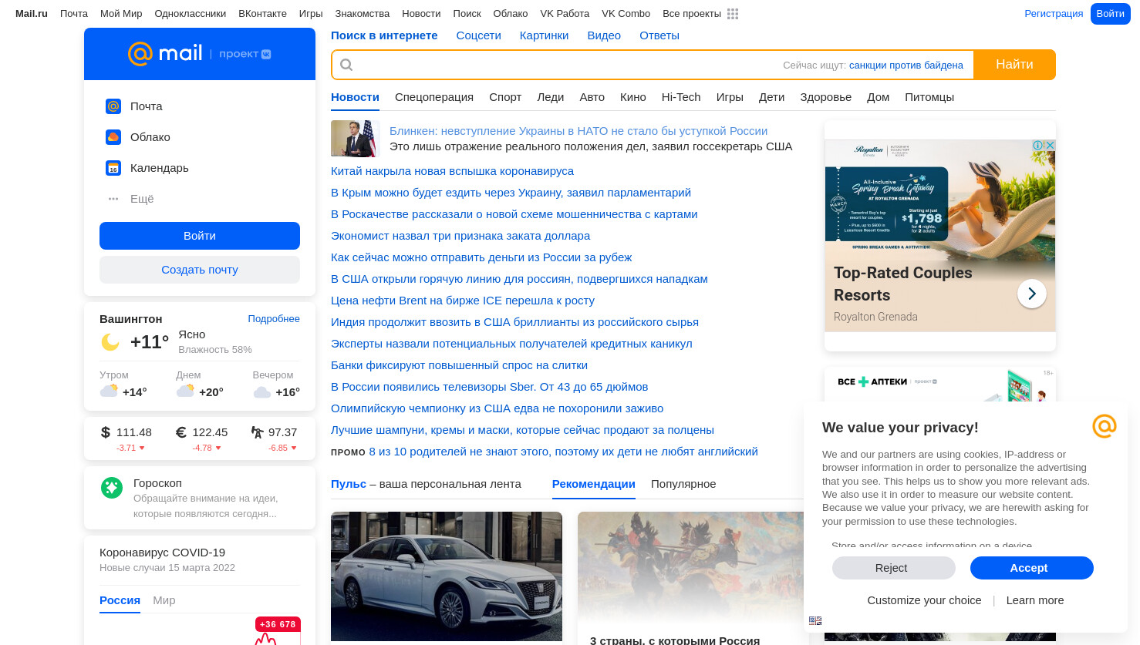This screenshot has height=645, width=1140.
Task: Open Customize your choice link
Action: click(x=924, y=600)
